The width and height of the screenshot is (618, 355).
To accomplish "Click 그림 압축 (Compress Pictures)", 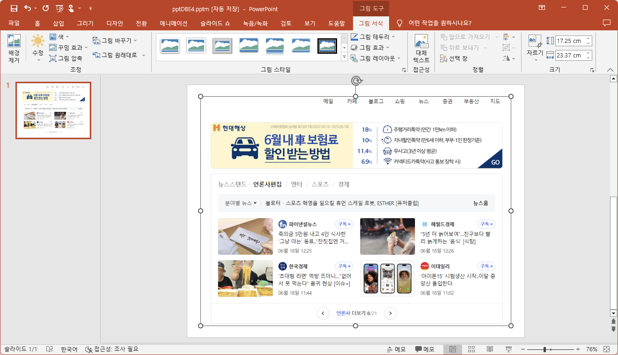I will tap(66, 58).
